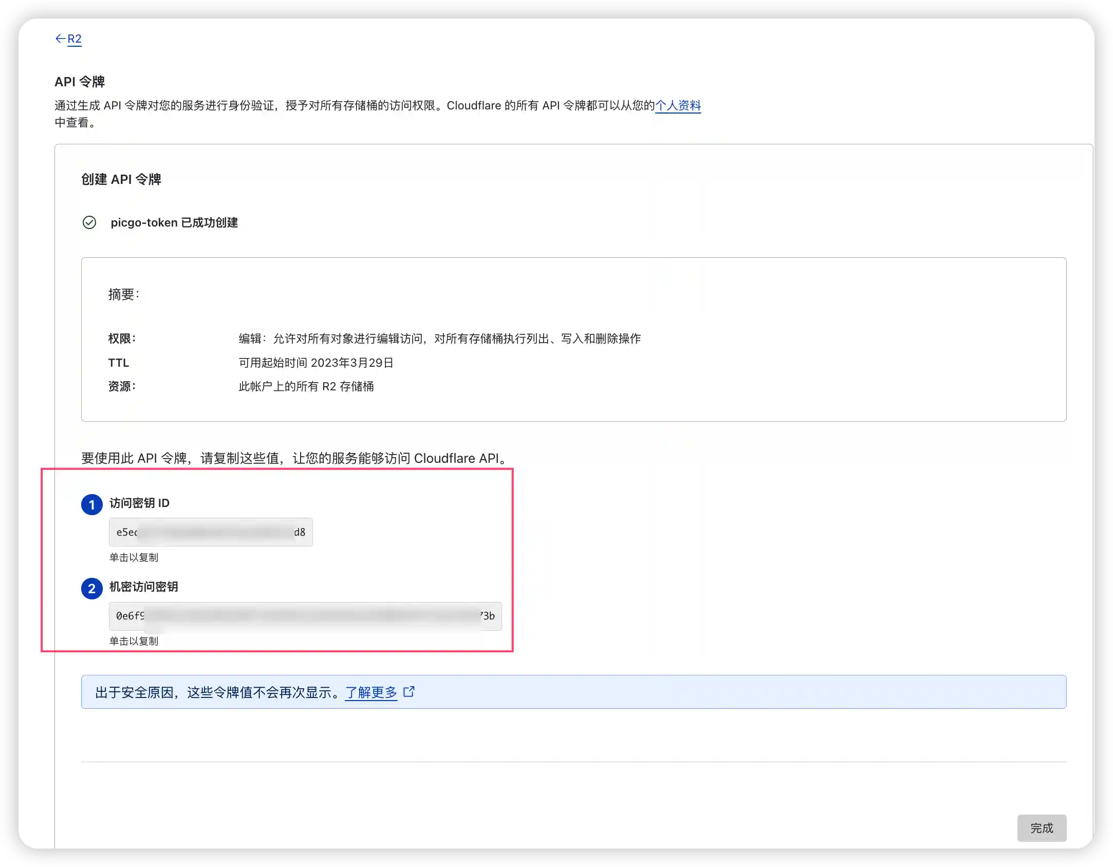This screenshot has height=867, width=1113.
Task: Click 单击以复制 under the 访问密钥 ID
Action: pyautogui.click(x=133, y=558)
